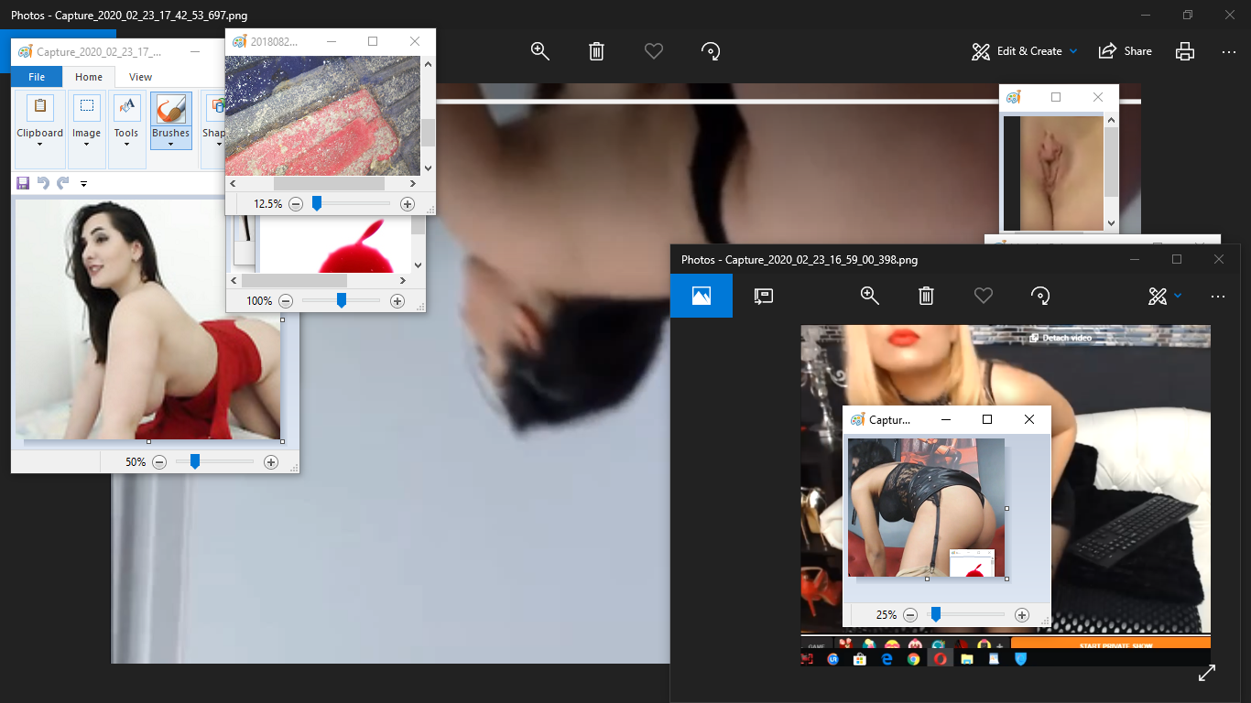Click the zoom slider next to 25%
Screen dimensions: 1251x703
[935, 614]
